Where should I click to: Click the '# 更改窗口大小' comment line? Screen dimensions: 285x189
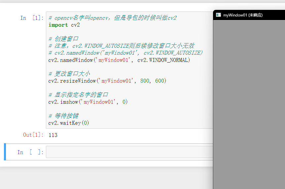pos(69,74)
